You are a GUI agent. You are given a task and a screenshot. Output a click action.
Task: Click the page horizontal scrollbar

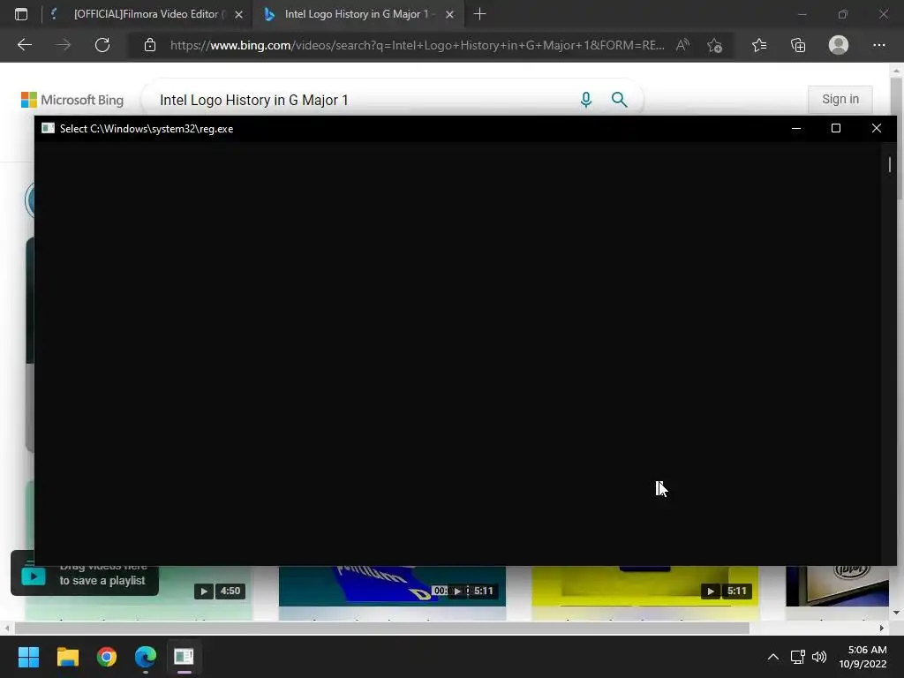(381, 628)
